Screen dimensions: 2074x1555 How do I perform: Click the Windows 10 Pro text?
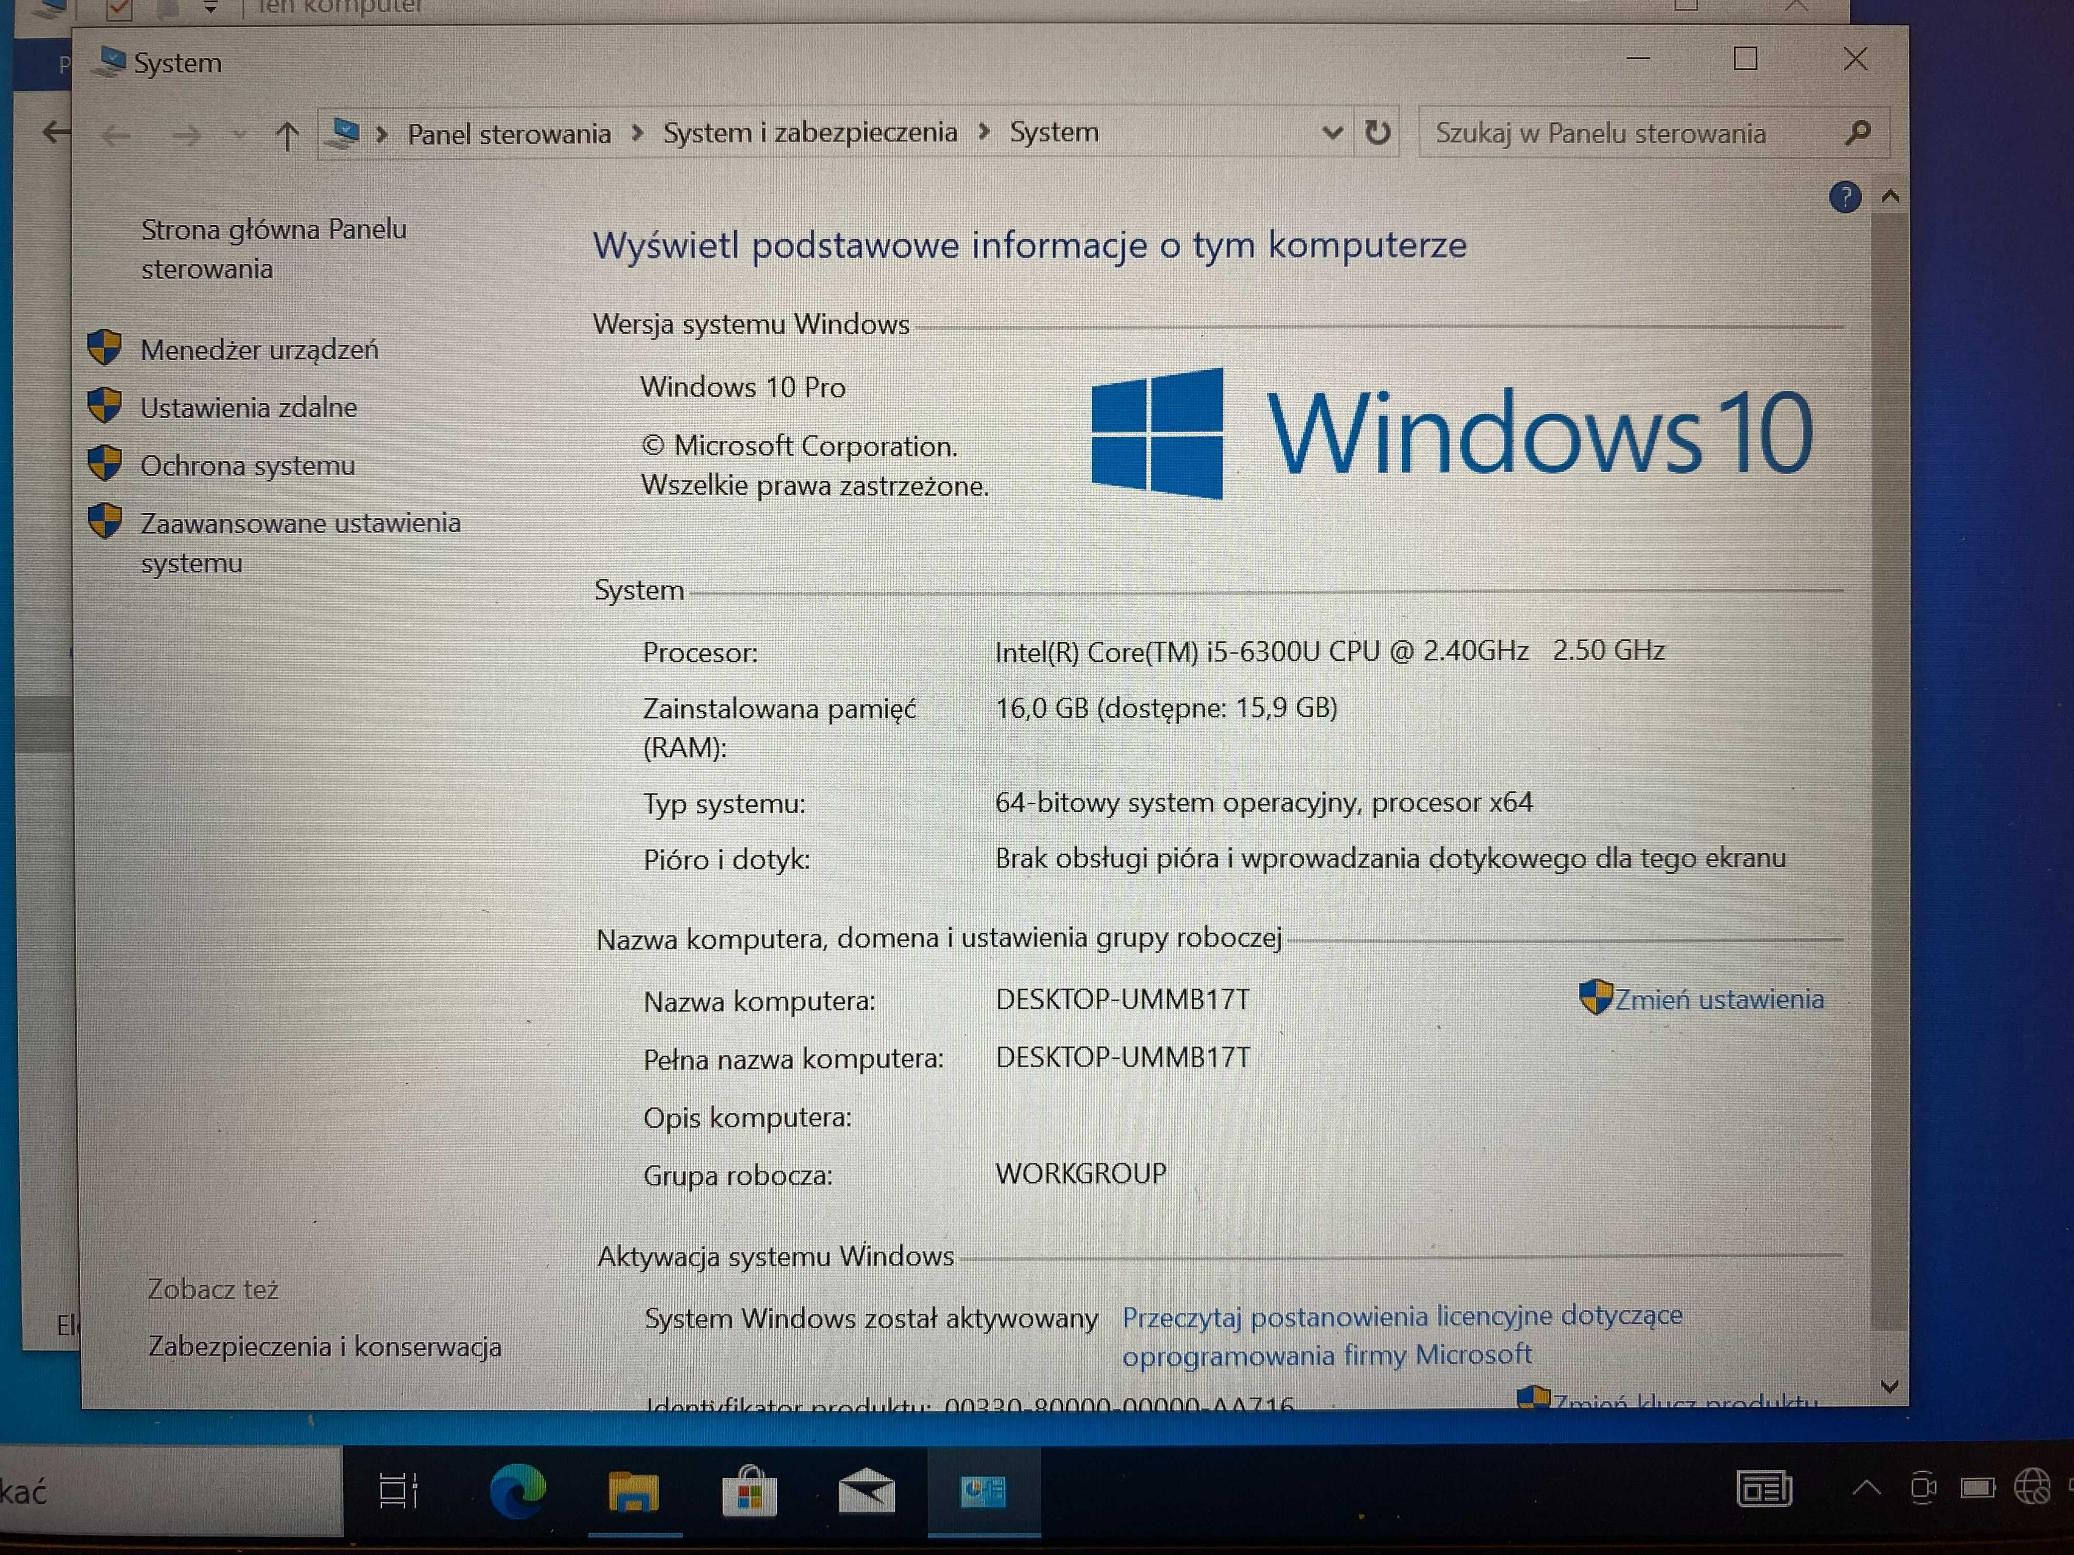(743, 387)
